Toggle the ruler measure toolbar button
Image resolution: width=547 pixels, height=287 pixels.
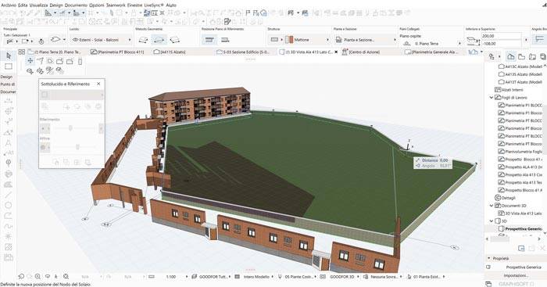[x=77, y=13]
